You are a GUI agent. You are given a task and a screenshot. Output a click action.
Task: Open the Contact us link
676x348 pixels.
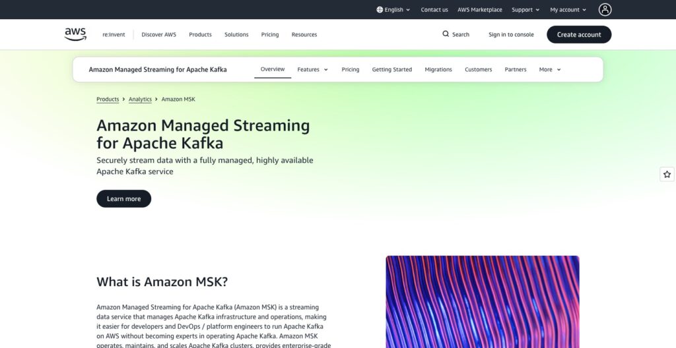pos(434,9)
